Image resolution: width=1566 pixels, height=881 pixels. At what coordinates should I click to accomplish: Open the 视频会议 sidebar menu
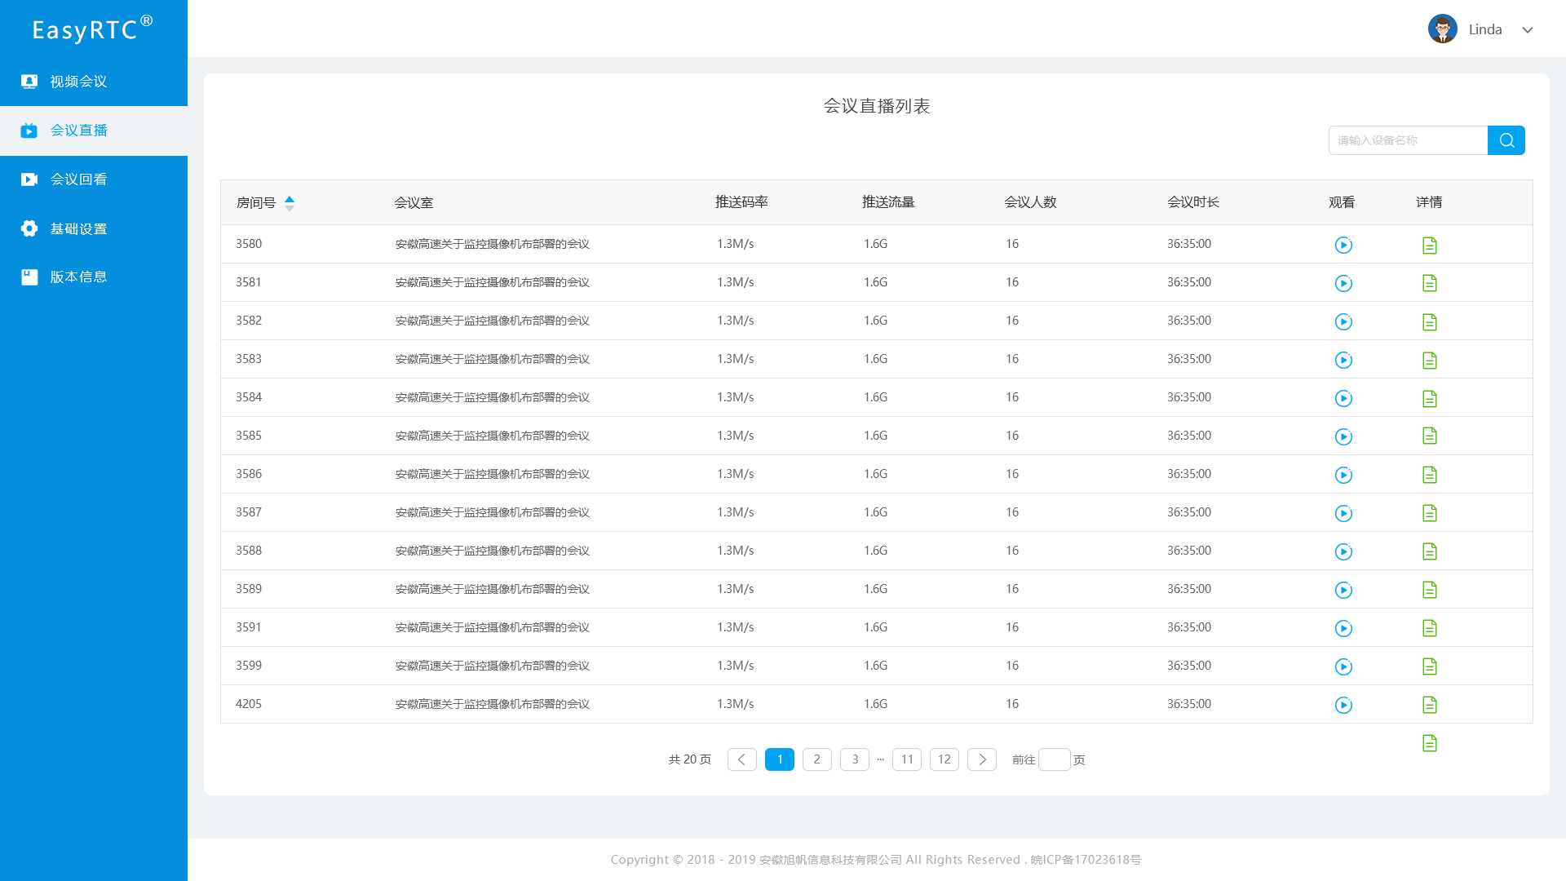(x=78, y=82)
